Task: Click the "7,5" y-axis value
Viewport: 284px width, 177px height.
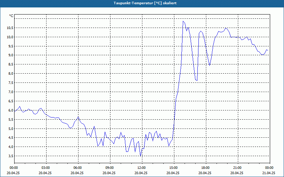Action: 11,83
